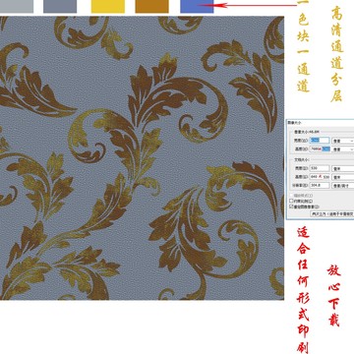
Task: Open the pixel width unit dropdown
Action: coord(343,141)
